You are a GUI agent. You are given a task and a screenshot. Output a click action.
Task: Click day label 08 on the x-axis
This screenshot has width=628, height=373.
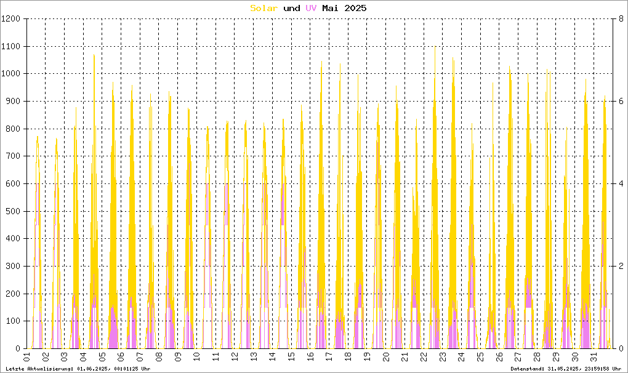[159, 356]
